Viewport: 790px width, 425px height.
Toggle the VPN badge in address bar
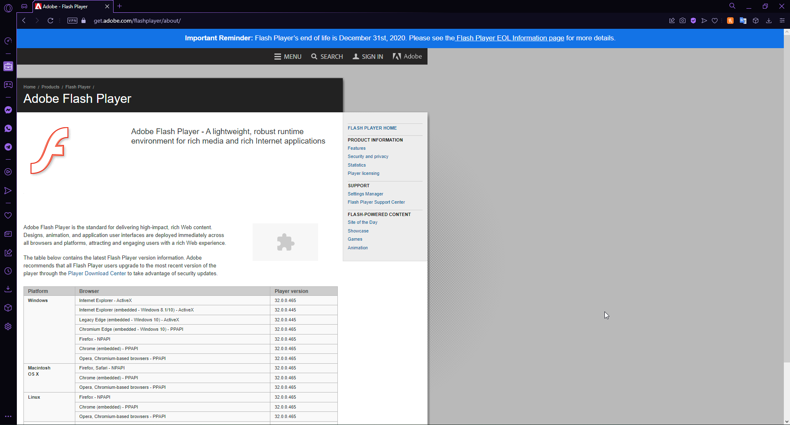(x=72, y=20)
